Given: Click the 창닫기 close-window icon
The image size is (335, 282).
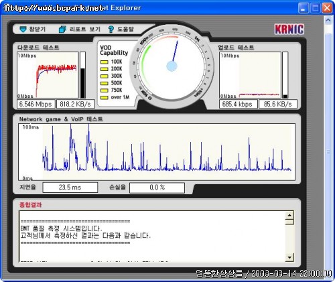Looking at the screenshot, I should (x=23, y=29).
